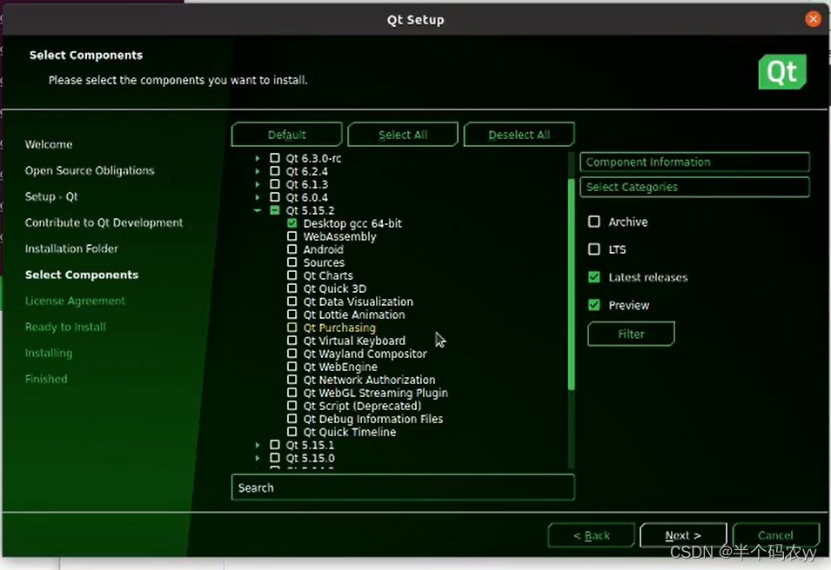Image resolution: width=831 pixels, height=570 pixels.
Task: Click the Filter button
Action: coord(631,334)
